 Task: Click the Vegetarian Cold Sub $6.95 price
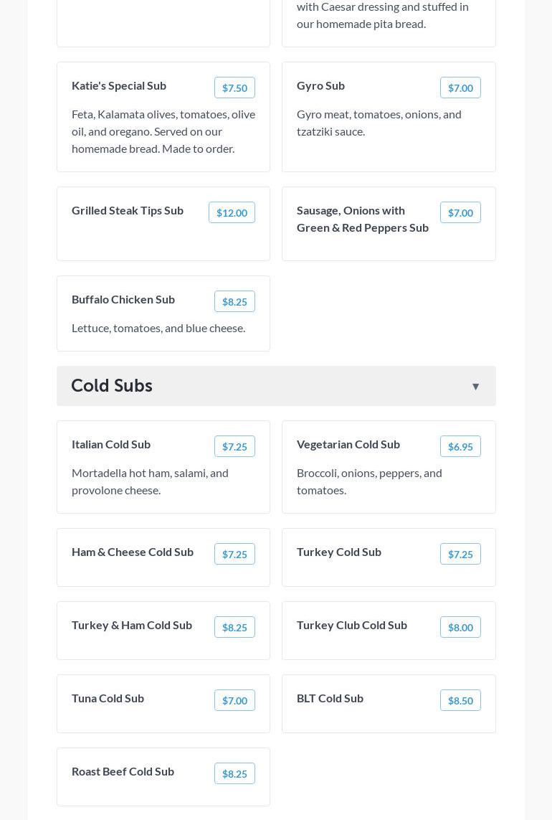[460, 446]
